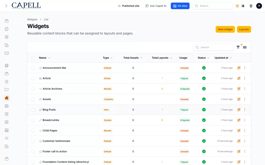This screenshot has width=265, height=165.
Task: Open the location pin icon in sidebar
Action: pyautogui.click(x=7, y=82)
